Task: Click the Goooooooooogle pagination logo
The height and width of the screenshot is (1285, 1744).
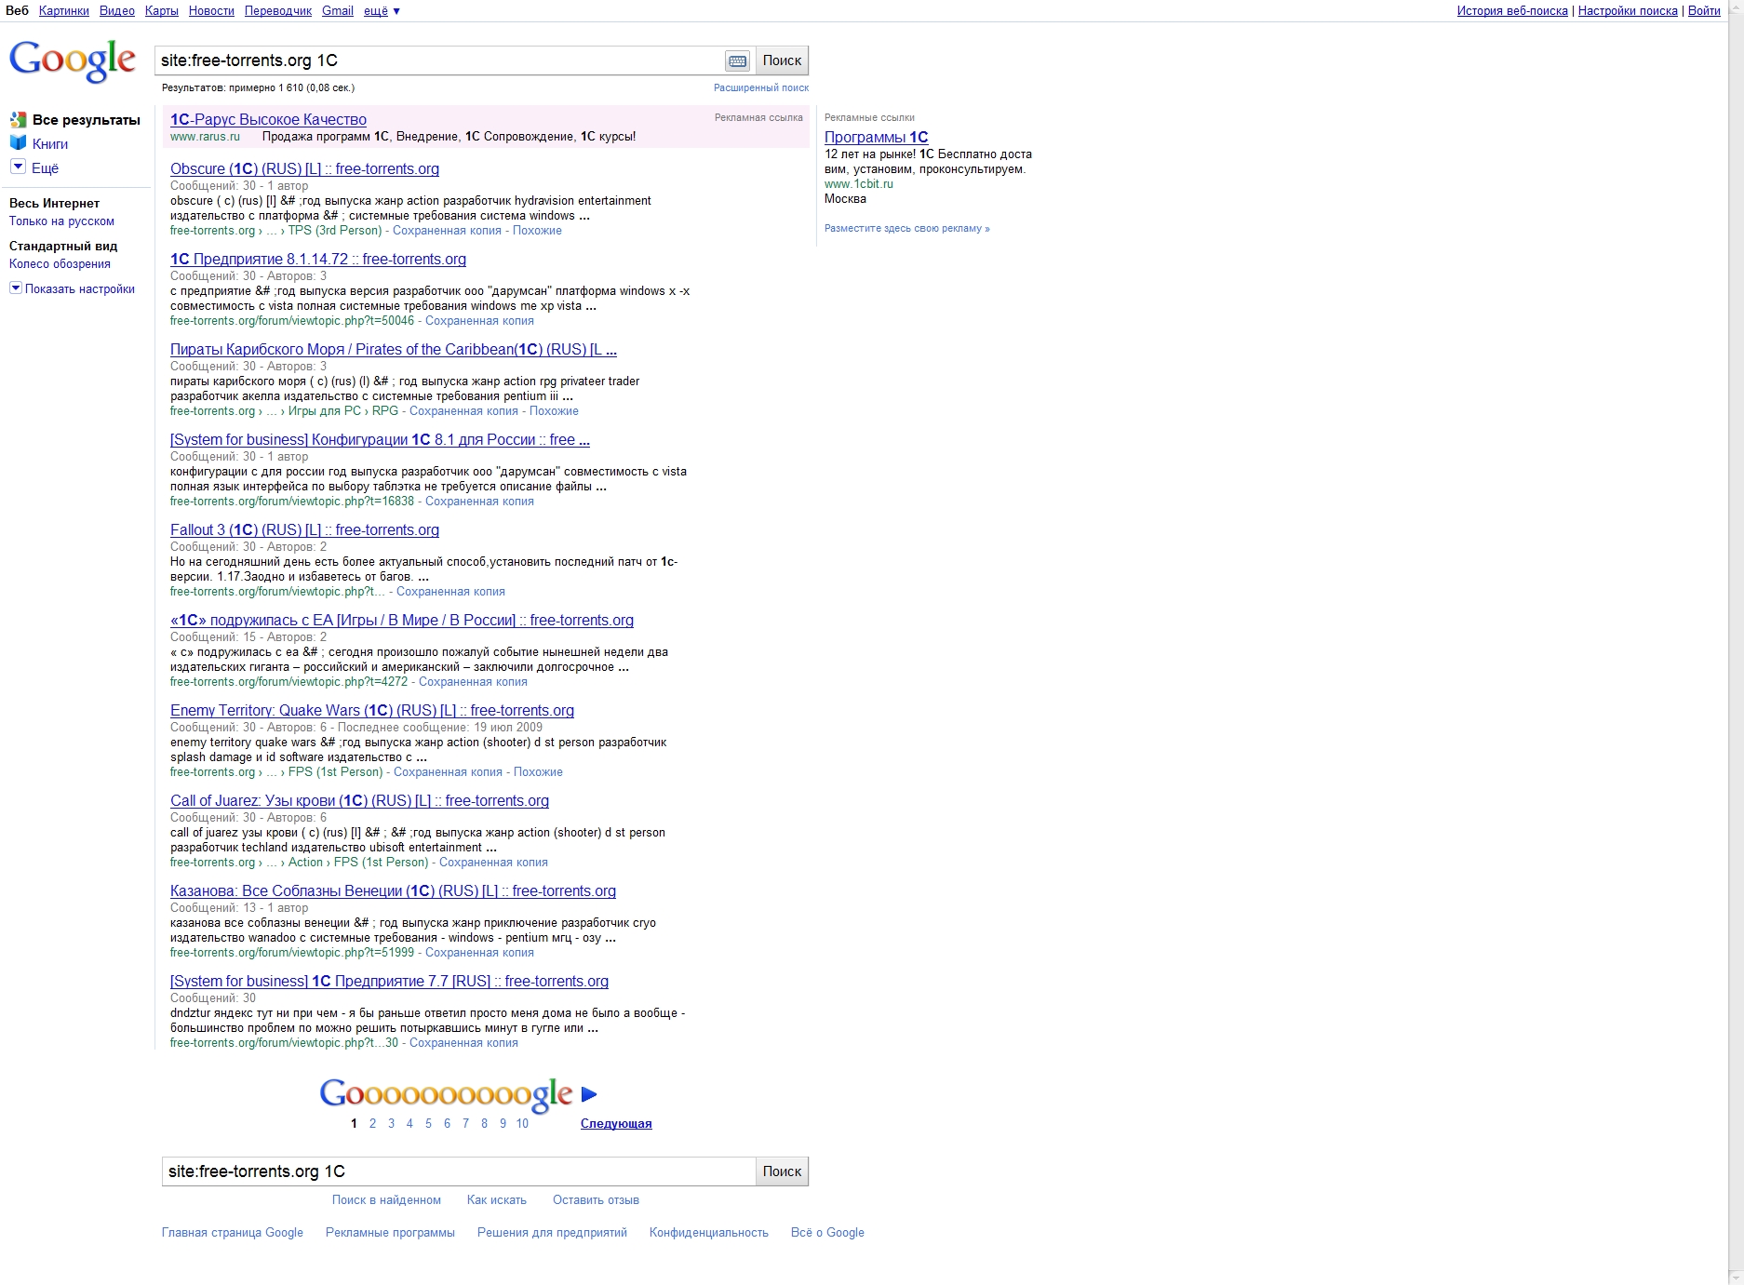Action: pos(446,1094)
